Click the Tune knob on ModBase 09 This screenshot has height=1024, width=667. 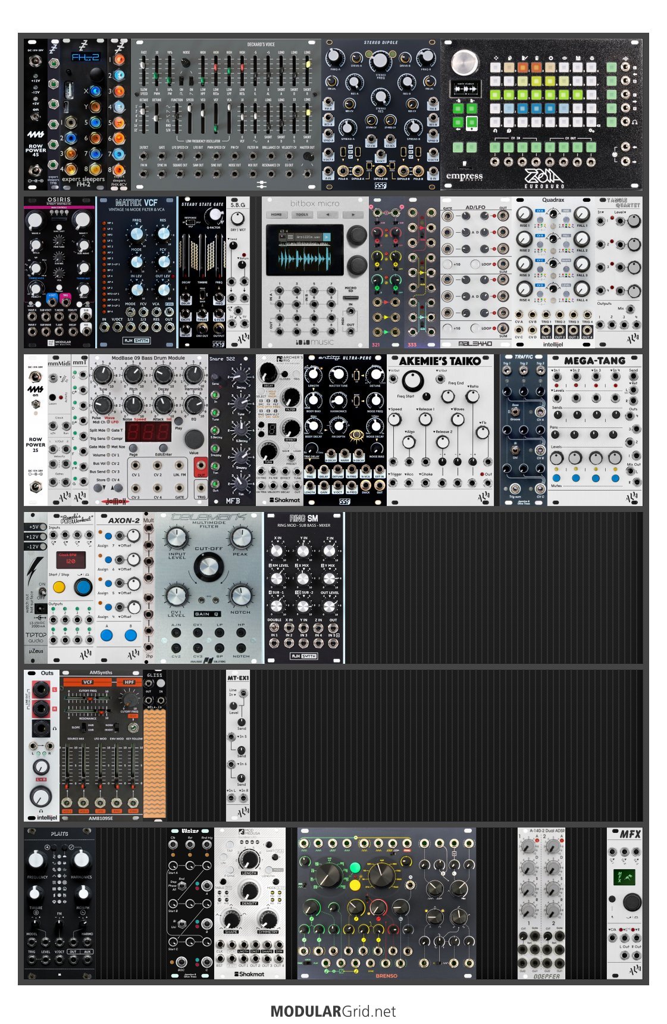[102, 375]
